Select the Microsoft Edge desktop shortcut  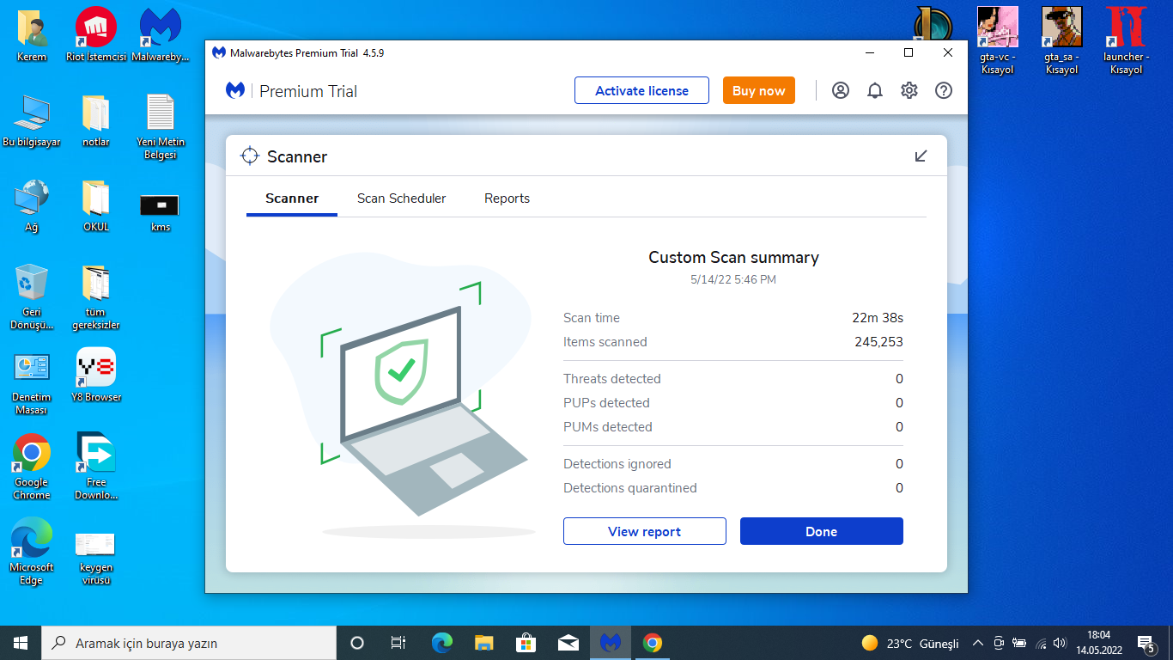(32, 552)
